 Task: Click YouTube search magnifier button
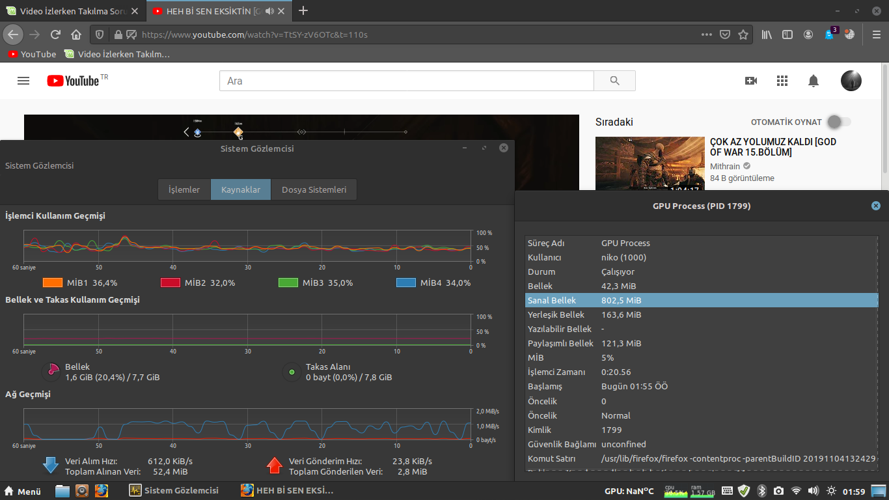click(x=614, y=81)
